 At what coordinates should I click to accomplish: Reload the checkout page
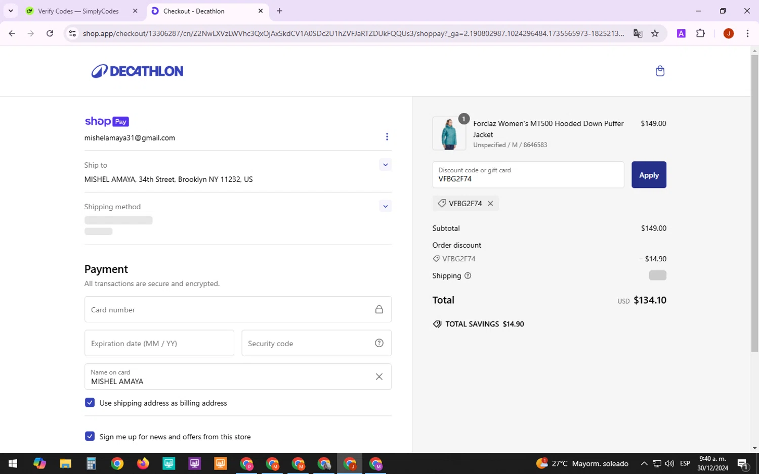tap(50, 33)
